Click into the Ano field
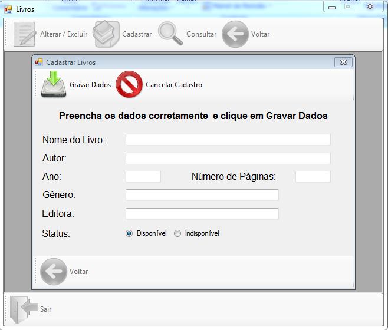The width and height of the screenshot is (388, 330). [143, 177]
